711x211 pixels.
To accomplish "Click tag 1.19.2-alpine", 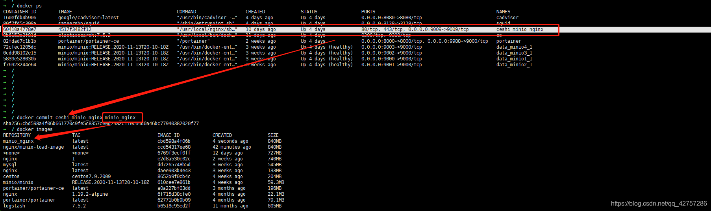I will click(90, 194).
